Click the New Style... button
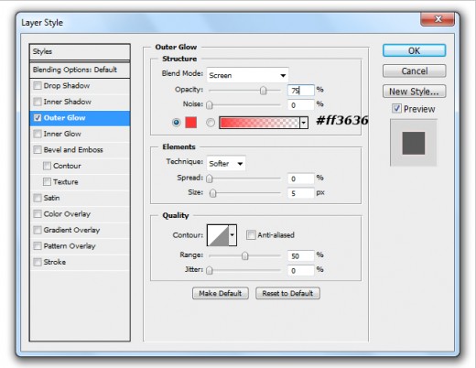476x368 pixels. [x=414, y=92]
